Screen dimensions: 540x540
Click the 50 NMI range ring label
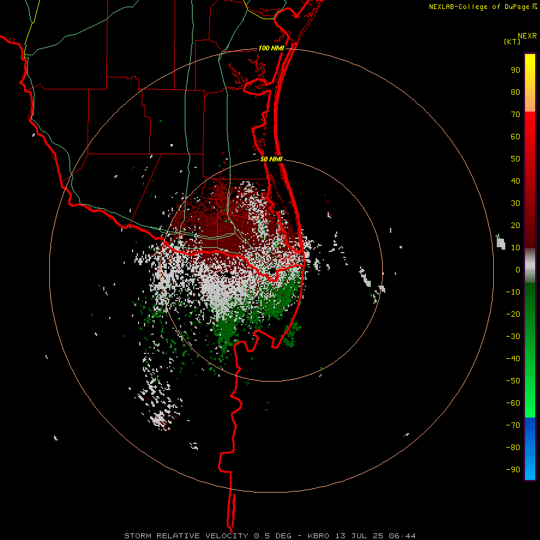pos(271,159)
